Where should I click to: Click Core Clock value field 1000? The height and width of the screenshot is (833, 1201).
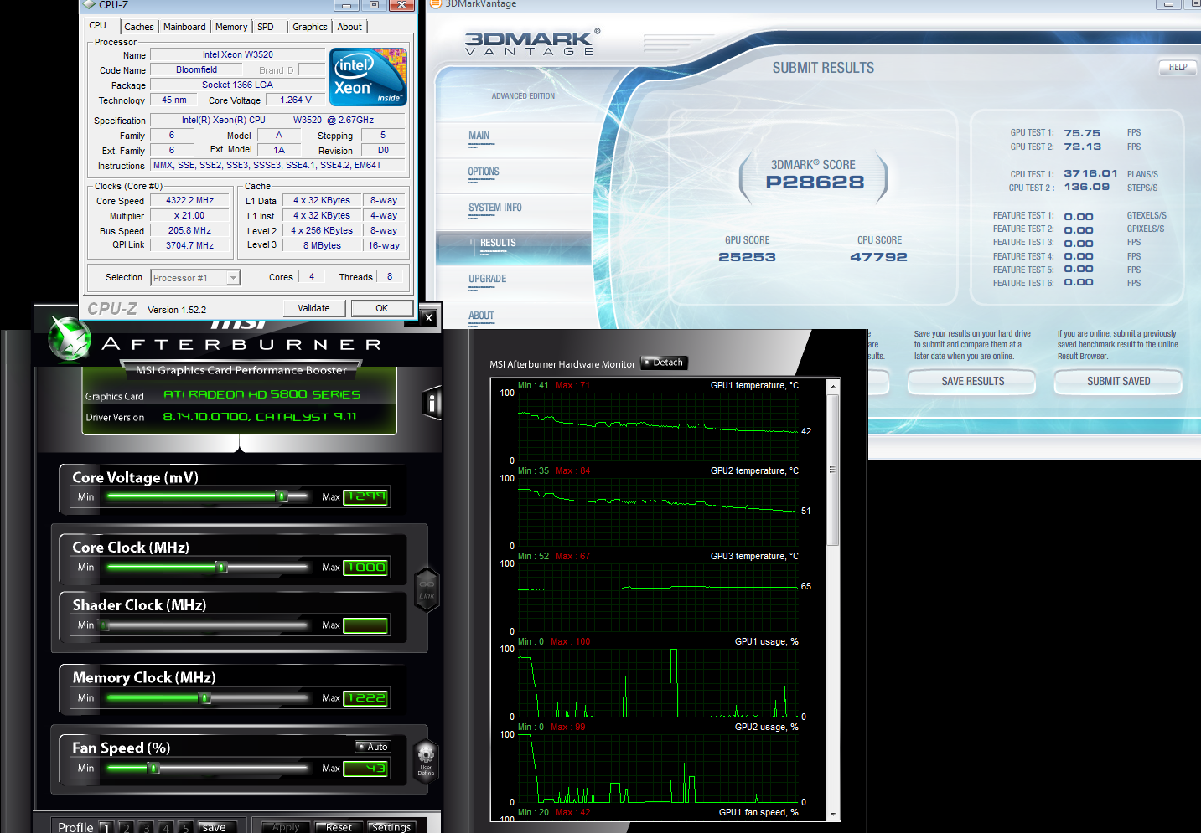tap(365, 567)
